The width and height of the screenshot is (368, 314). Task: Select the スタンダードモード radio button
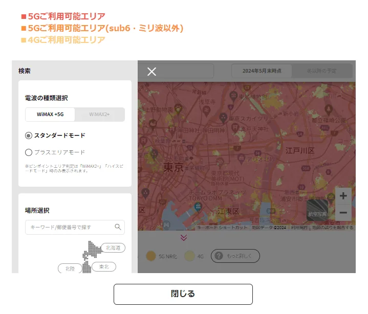(x=29, y=136)
